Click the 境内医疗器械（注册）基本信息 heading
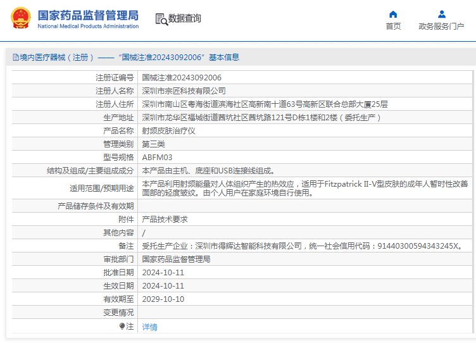Viewport: 476px width, 343px height. pos(126,58)
